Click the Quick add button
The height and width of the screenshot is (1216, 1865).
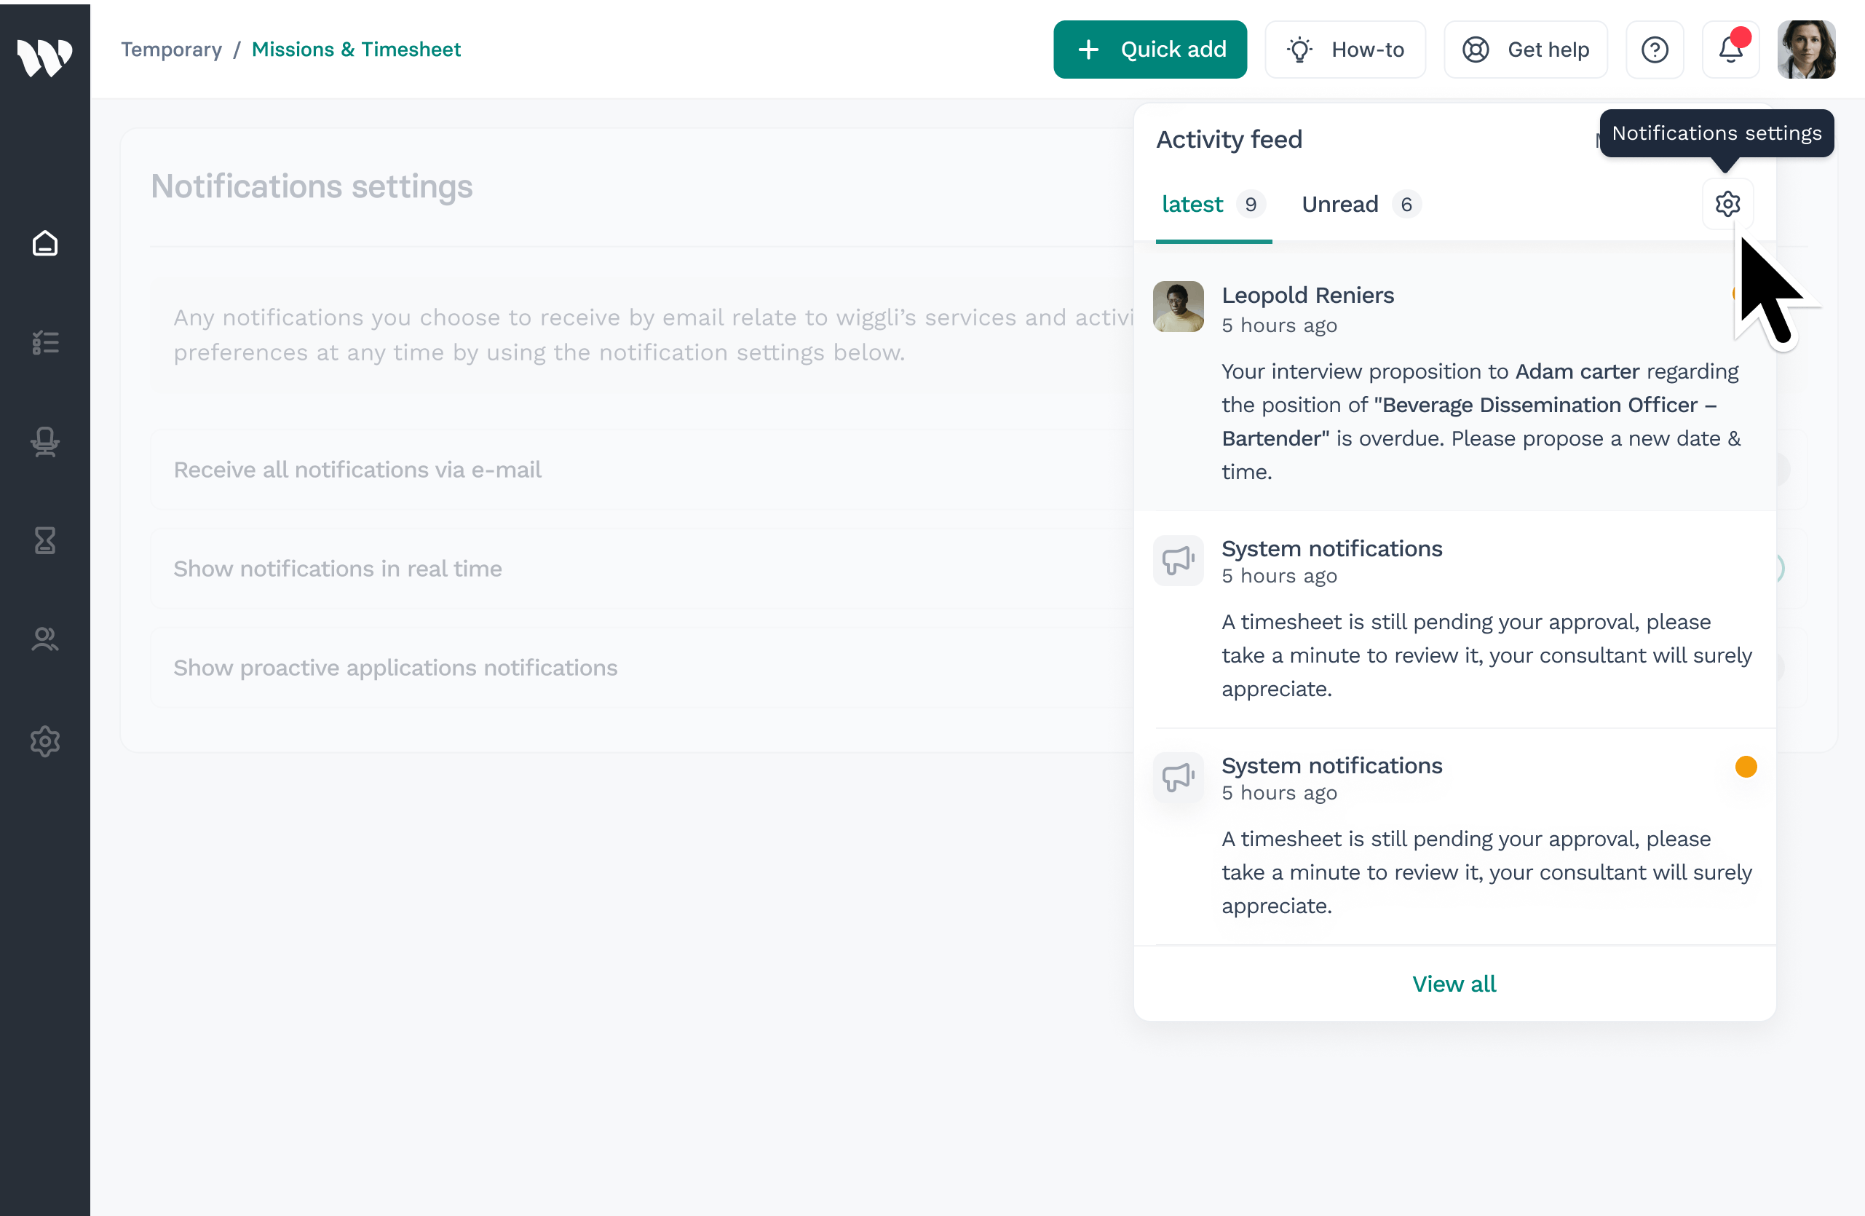(x=1149, y=50)
